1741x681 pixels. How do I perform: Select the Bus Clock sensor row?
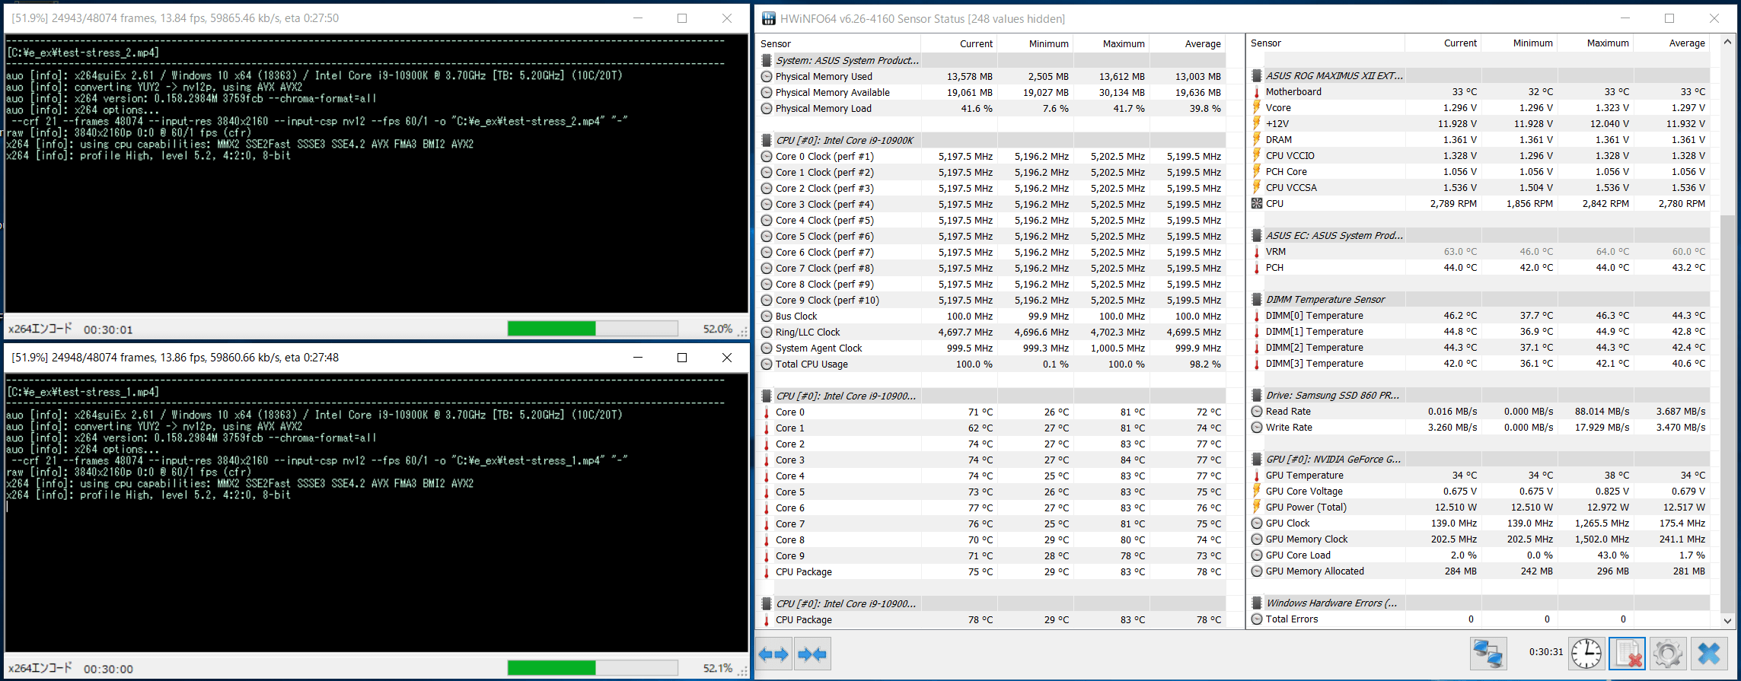click(x=992, y=317)
